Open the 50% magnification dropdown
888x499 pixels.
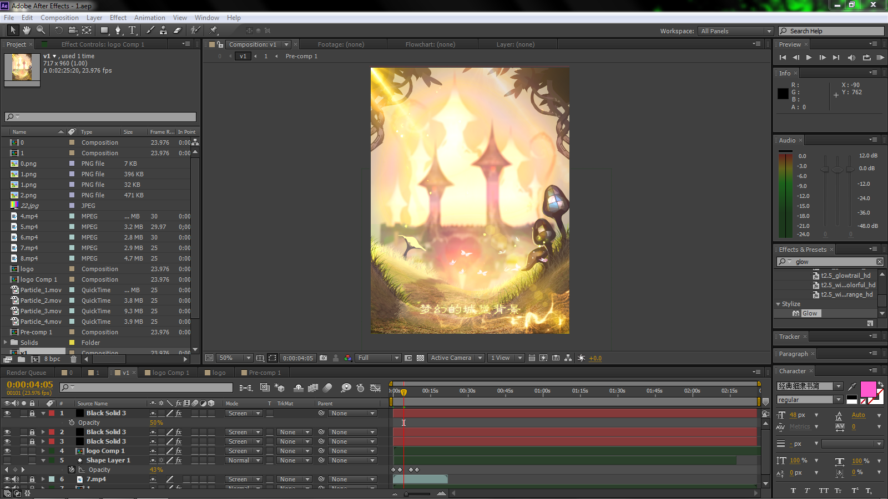pos(235,358)
